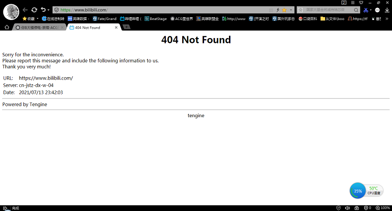The width and height of the screenshot is (392, 211).
Task: Open the http://www bookmark
Action: (x=234, y=19)
